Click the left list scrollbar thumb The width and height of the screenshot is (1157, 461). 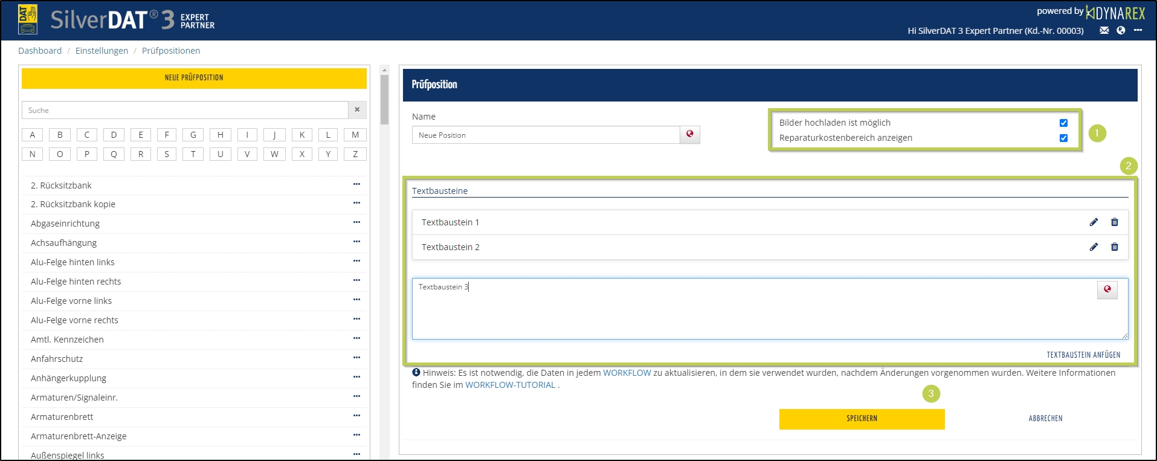point(384,100)
